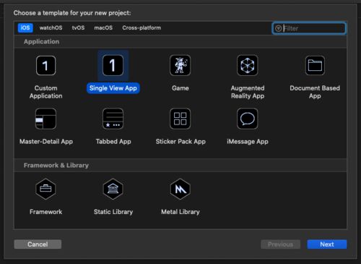Click the 'Sticker Pack App' label
The width and height of the screenshot is (361, 264).
click(180, 142)
